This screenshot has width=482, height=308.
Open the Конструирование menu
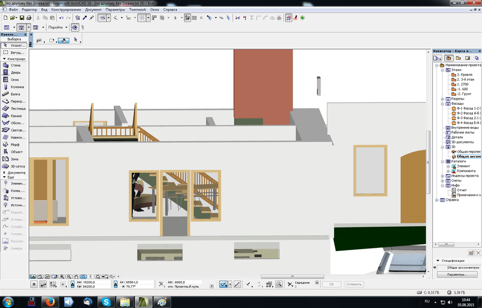pos(67,10)
